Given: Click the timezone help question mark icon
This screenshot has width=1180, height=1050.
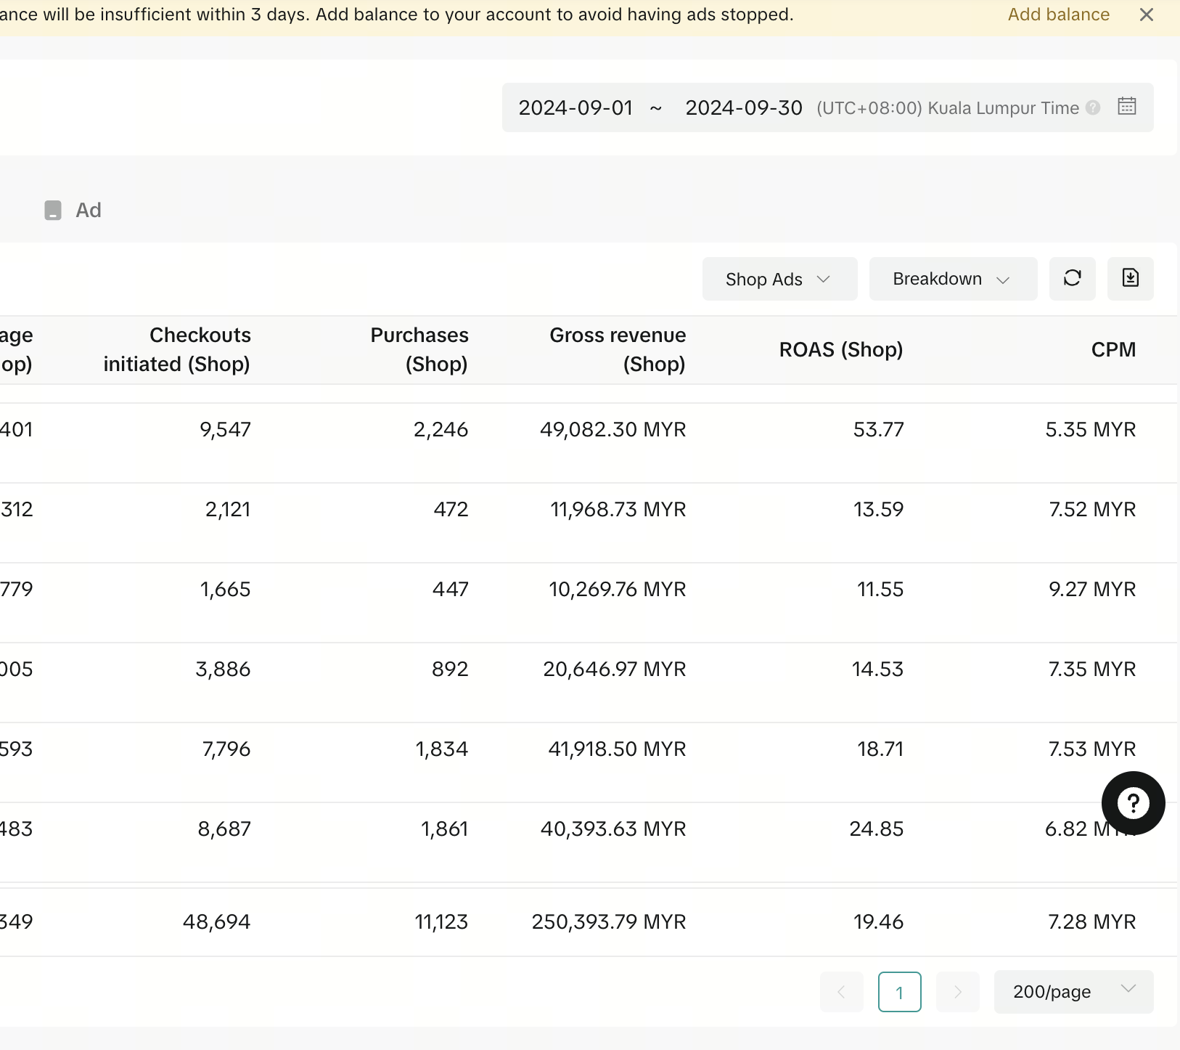Looking at the screenshot, I should pyautogui.click(x=1093, y=108).
